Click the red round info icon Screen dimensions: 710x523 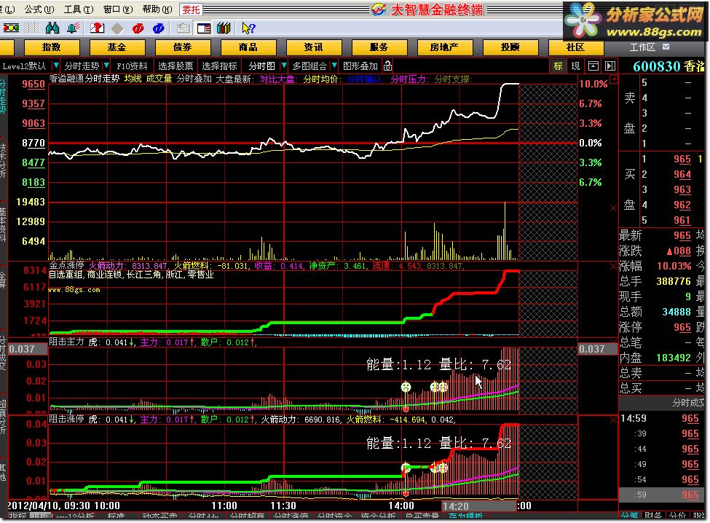click(138, 28)
